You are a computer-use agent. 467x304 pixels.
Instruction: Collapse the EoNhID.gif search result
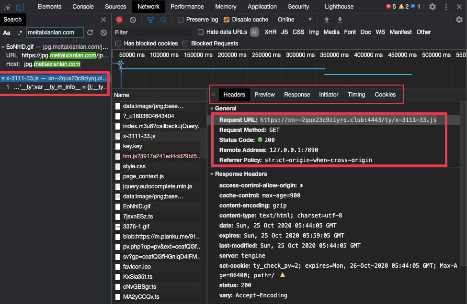(3, 47)
